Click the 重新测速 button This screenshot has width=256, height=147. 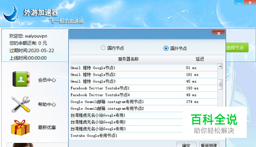click(x=209, y=144)
